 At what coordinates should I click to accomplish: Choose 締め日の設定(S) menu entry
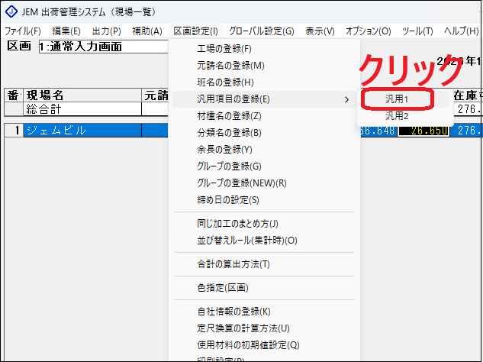(x=228, y=200)
